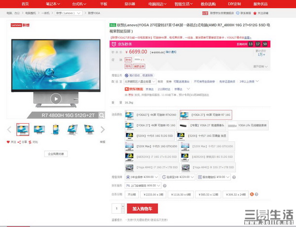Decrease quantity with the minus stepper
Image resolution: width=296 pixels, height=227 pixels.
(123, 211)
